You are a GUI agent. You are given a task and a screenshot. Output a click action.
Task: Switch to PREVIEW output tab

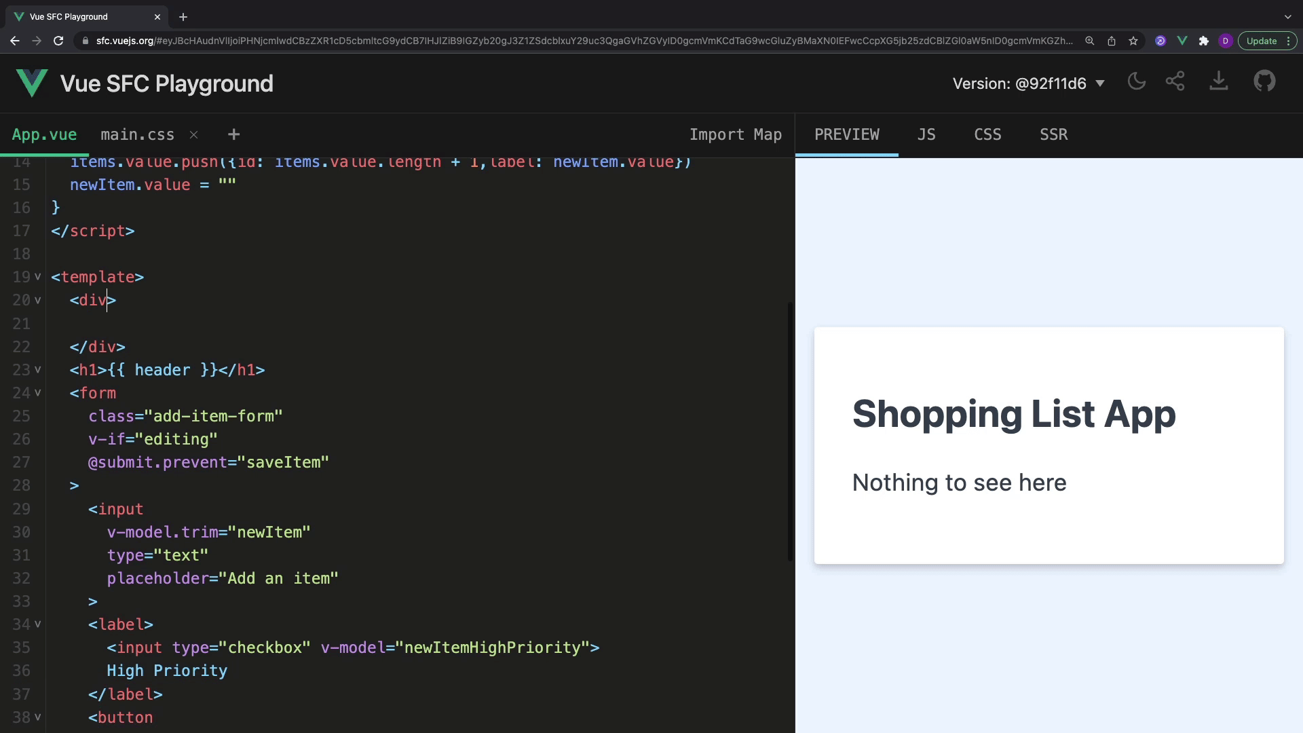(846, 134)
